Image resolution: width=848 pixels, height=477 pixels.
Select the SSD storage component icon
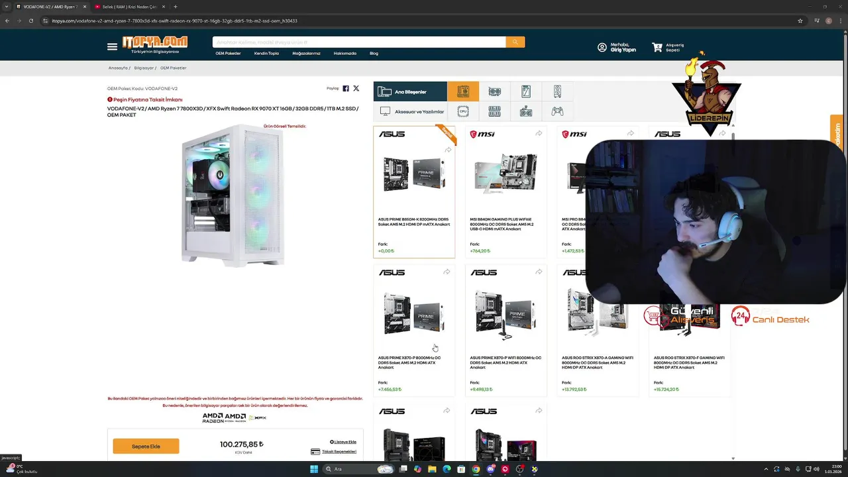526,91
